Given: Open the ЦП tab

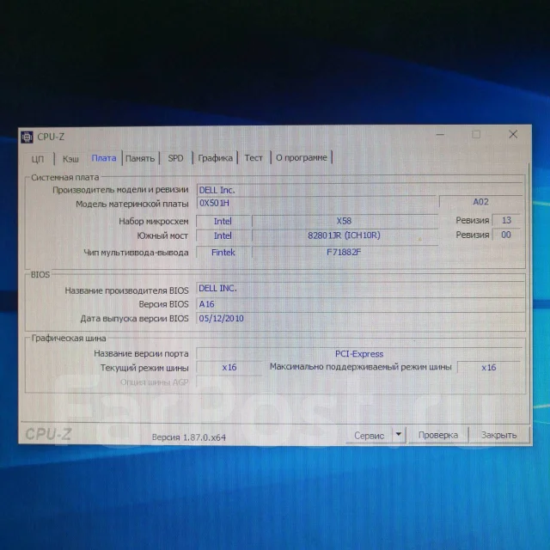Looking at the screenshot, I should pos(38,159).
